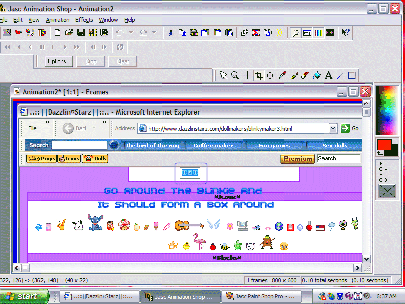Select the Mover four-arrow tool
405x304 pixels.
pyautogui.click(x=270, y=75)
